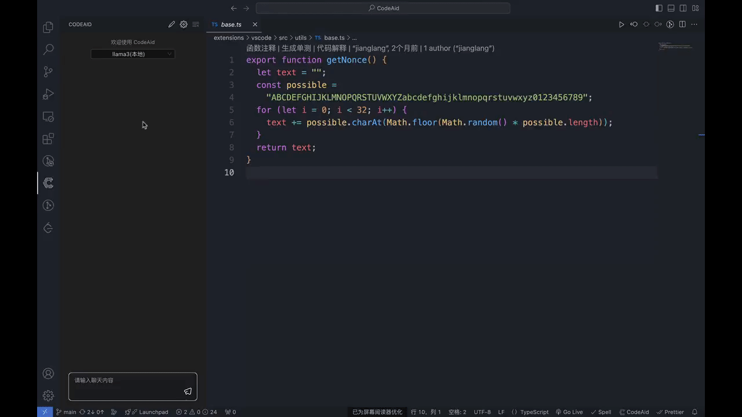This screenshot has height=417, width=742.
Task: Click the 代码解释 code lens link
Action: 332,48
